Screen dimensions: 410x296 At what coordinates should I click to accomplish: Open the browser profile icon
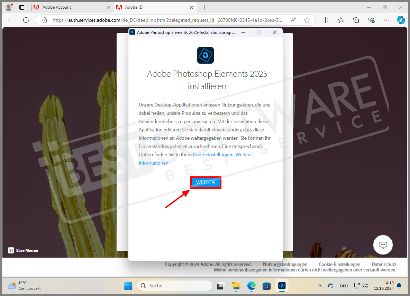9,7
